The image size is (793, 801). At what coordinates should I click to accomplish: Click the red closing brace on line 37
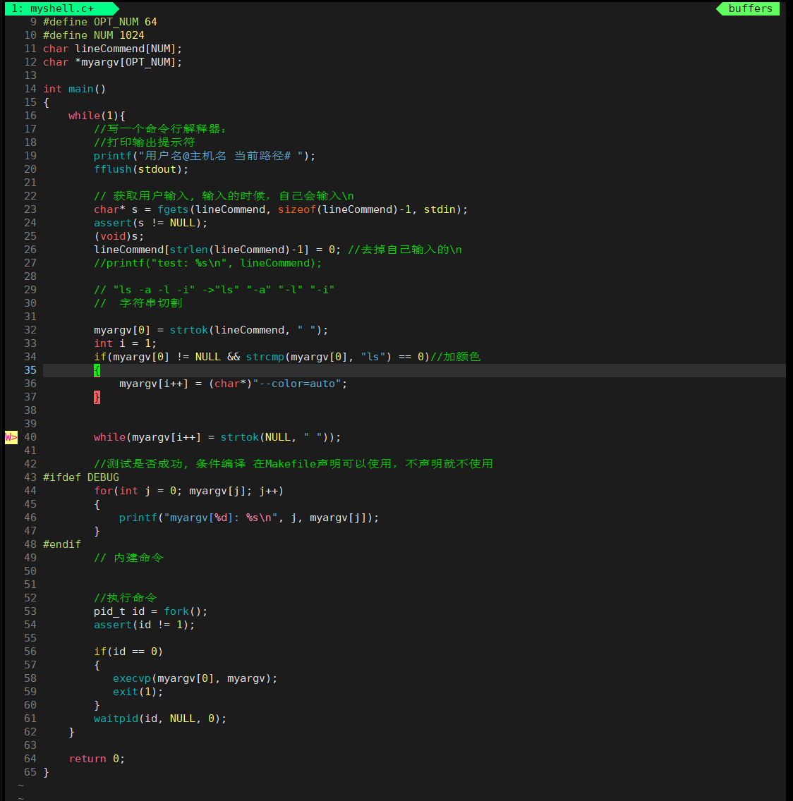point(97,397)
